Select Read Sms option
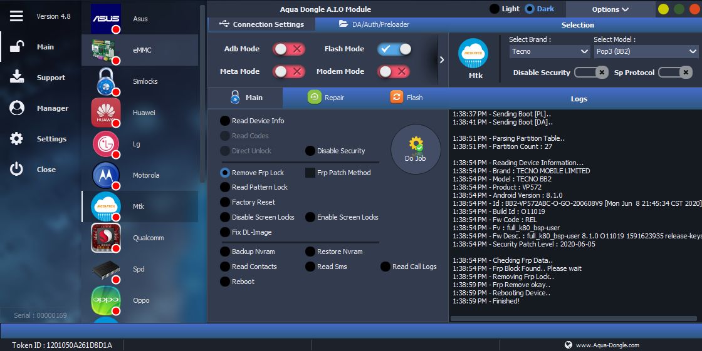Viewport: 702px width, 351px height. [327, 267]
